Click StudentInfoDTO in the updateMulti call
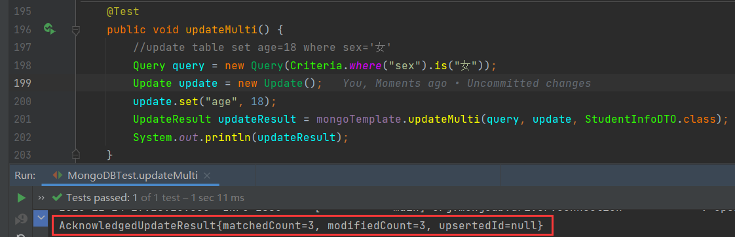 point(631,119)
